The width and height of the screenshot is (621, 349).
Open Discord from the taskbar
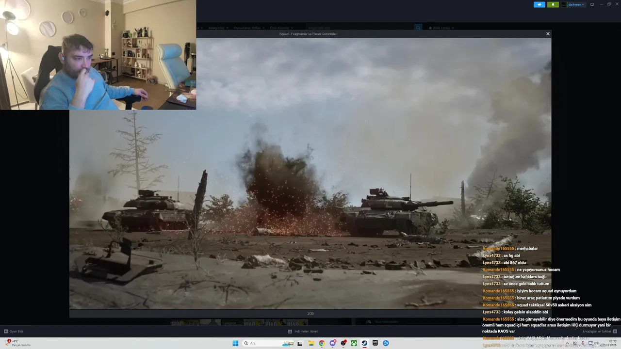click(333, 343)
